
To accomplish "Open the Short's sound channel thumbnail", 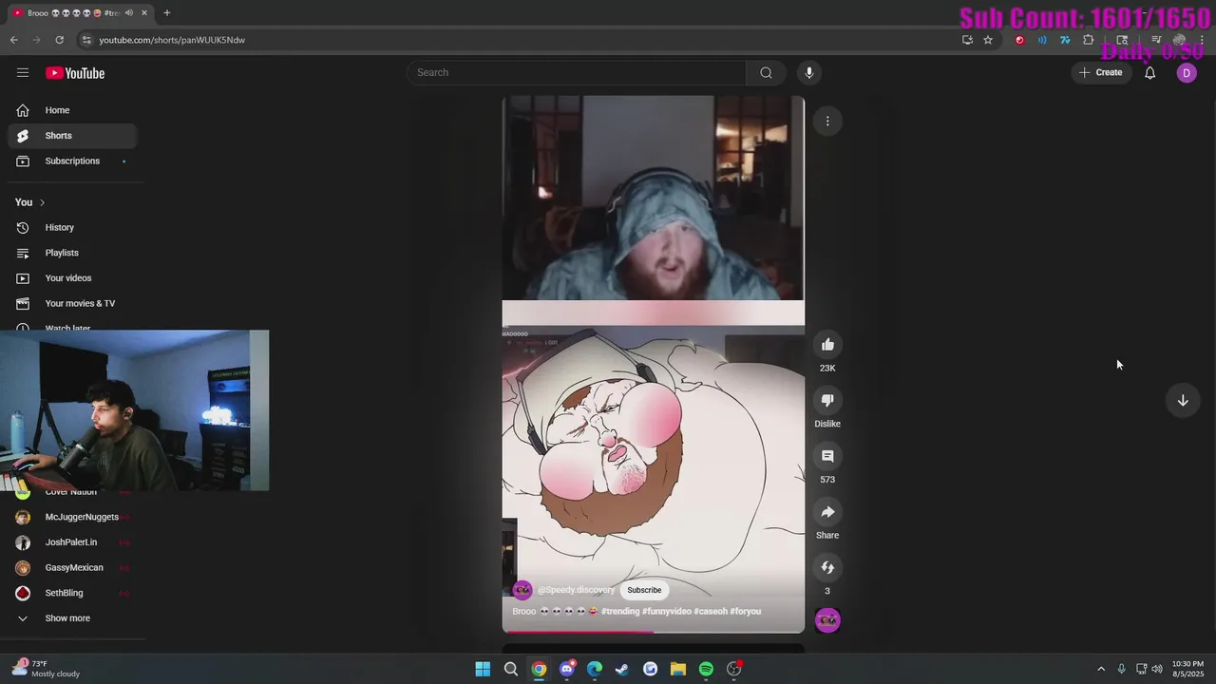I will pos(827,620).
